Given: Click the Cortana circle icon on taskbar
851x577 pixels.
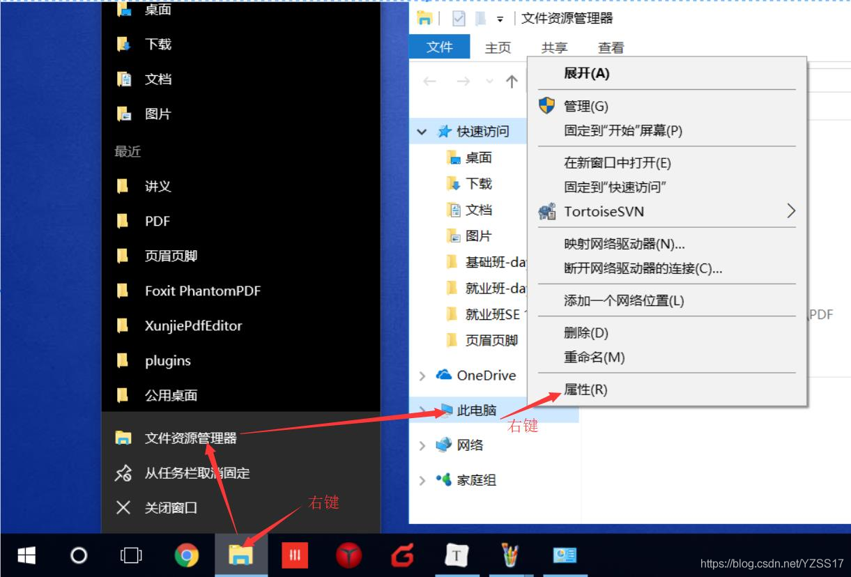Looking at the screenshot, I should coord(79,555).
